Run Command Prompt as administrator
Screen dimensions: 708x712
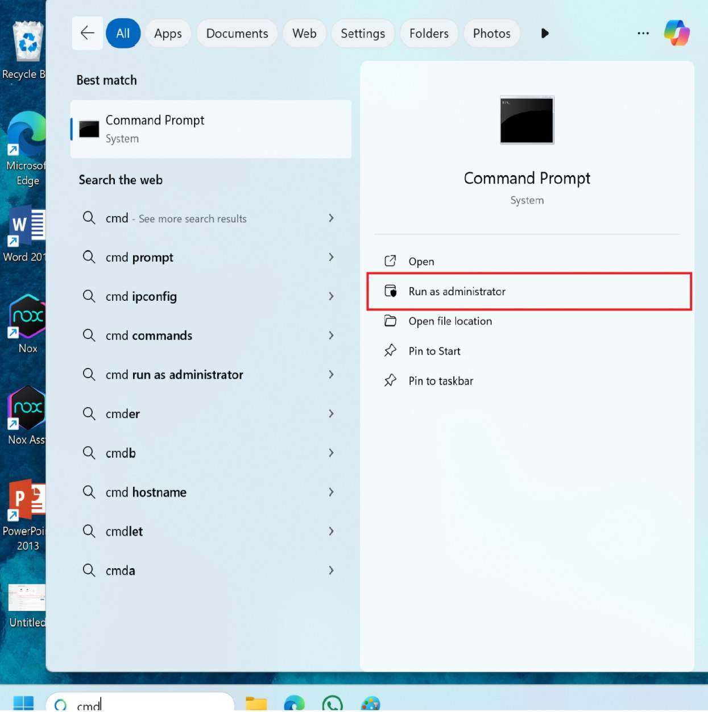pos(457,291)
